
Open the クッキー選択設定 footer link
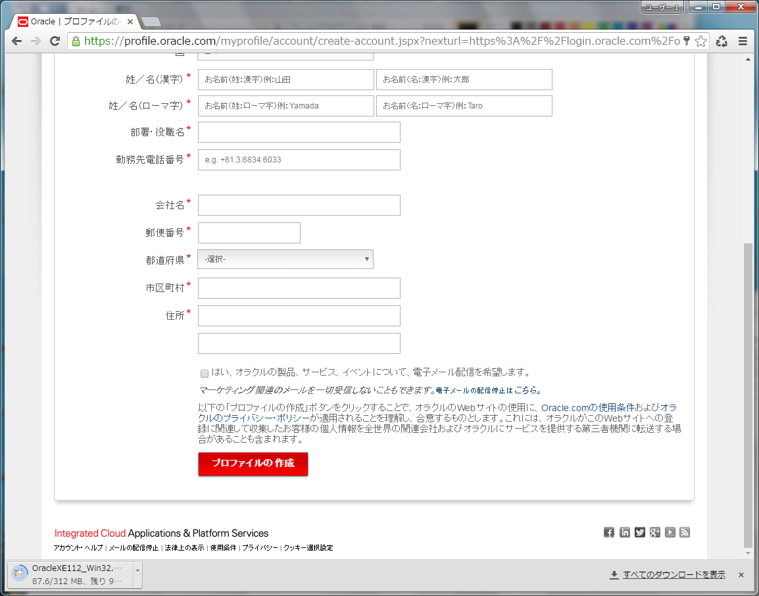[x=308, y=547]
